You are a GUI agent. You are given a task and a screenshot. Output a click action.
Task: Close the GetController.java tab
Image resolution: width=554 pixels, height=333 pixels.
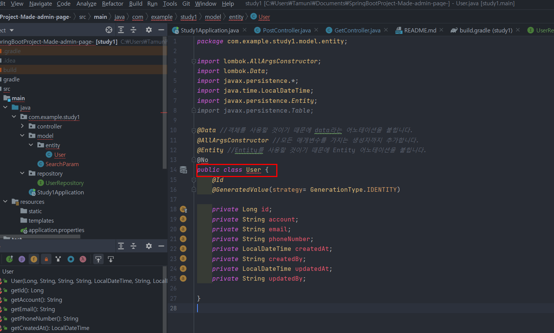[x=386, y=30]
